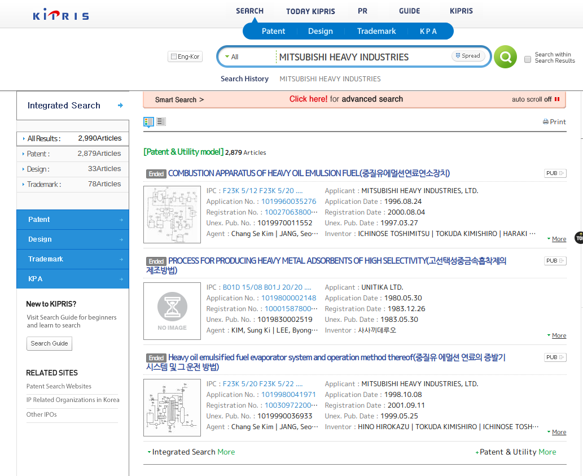
Task: Open the KIPRIS top menu item
Action: [x=461, y=11]
